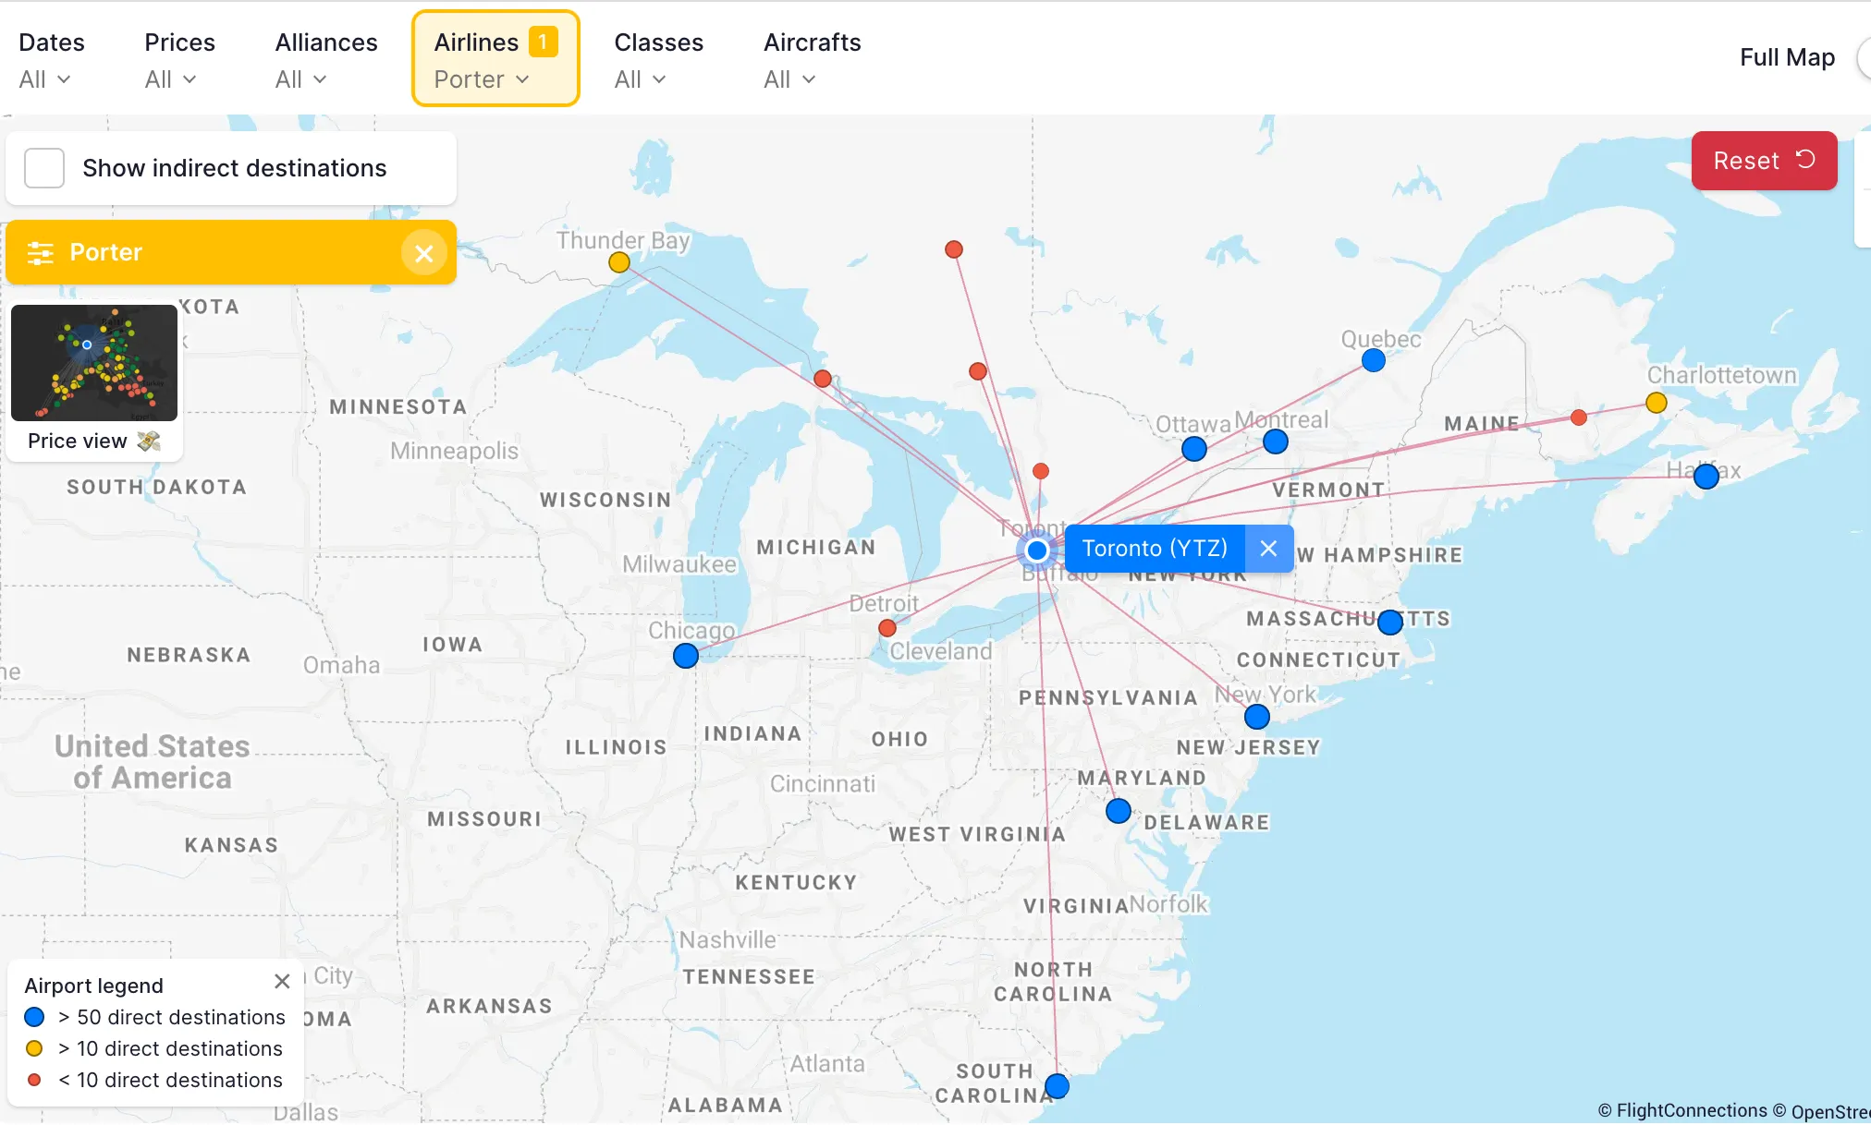The image size is (1871, 1125).
Task: Expand the Classes filter dropdown
Action: click(x=658, y=60)
